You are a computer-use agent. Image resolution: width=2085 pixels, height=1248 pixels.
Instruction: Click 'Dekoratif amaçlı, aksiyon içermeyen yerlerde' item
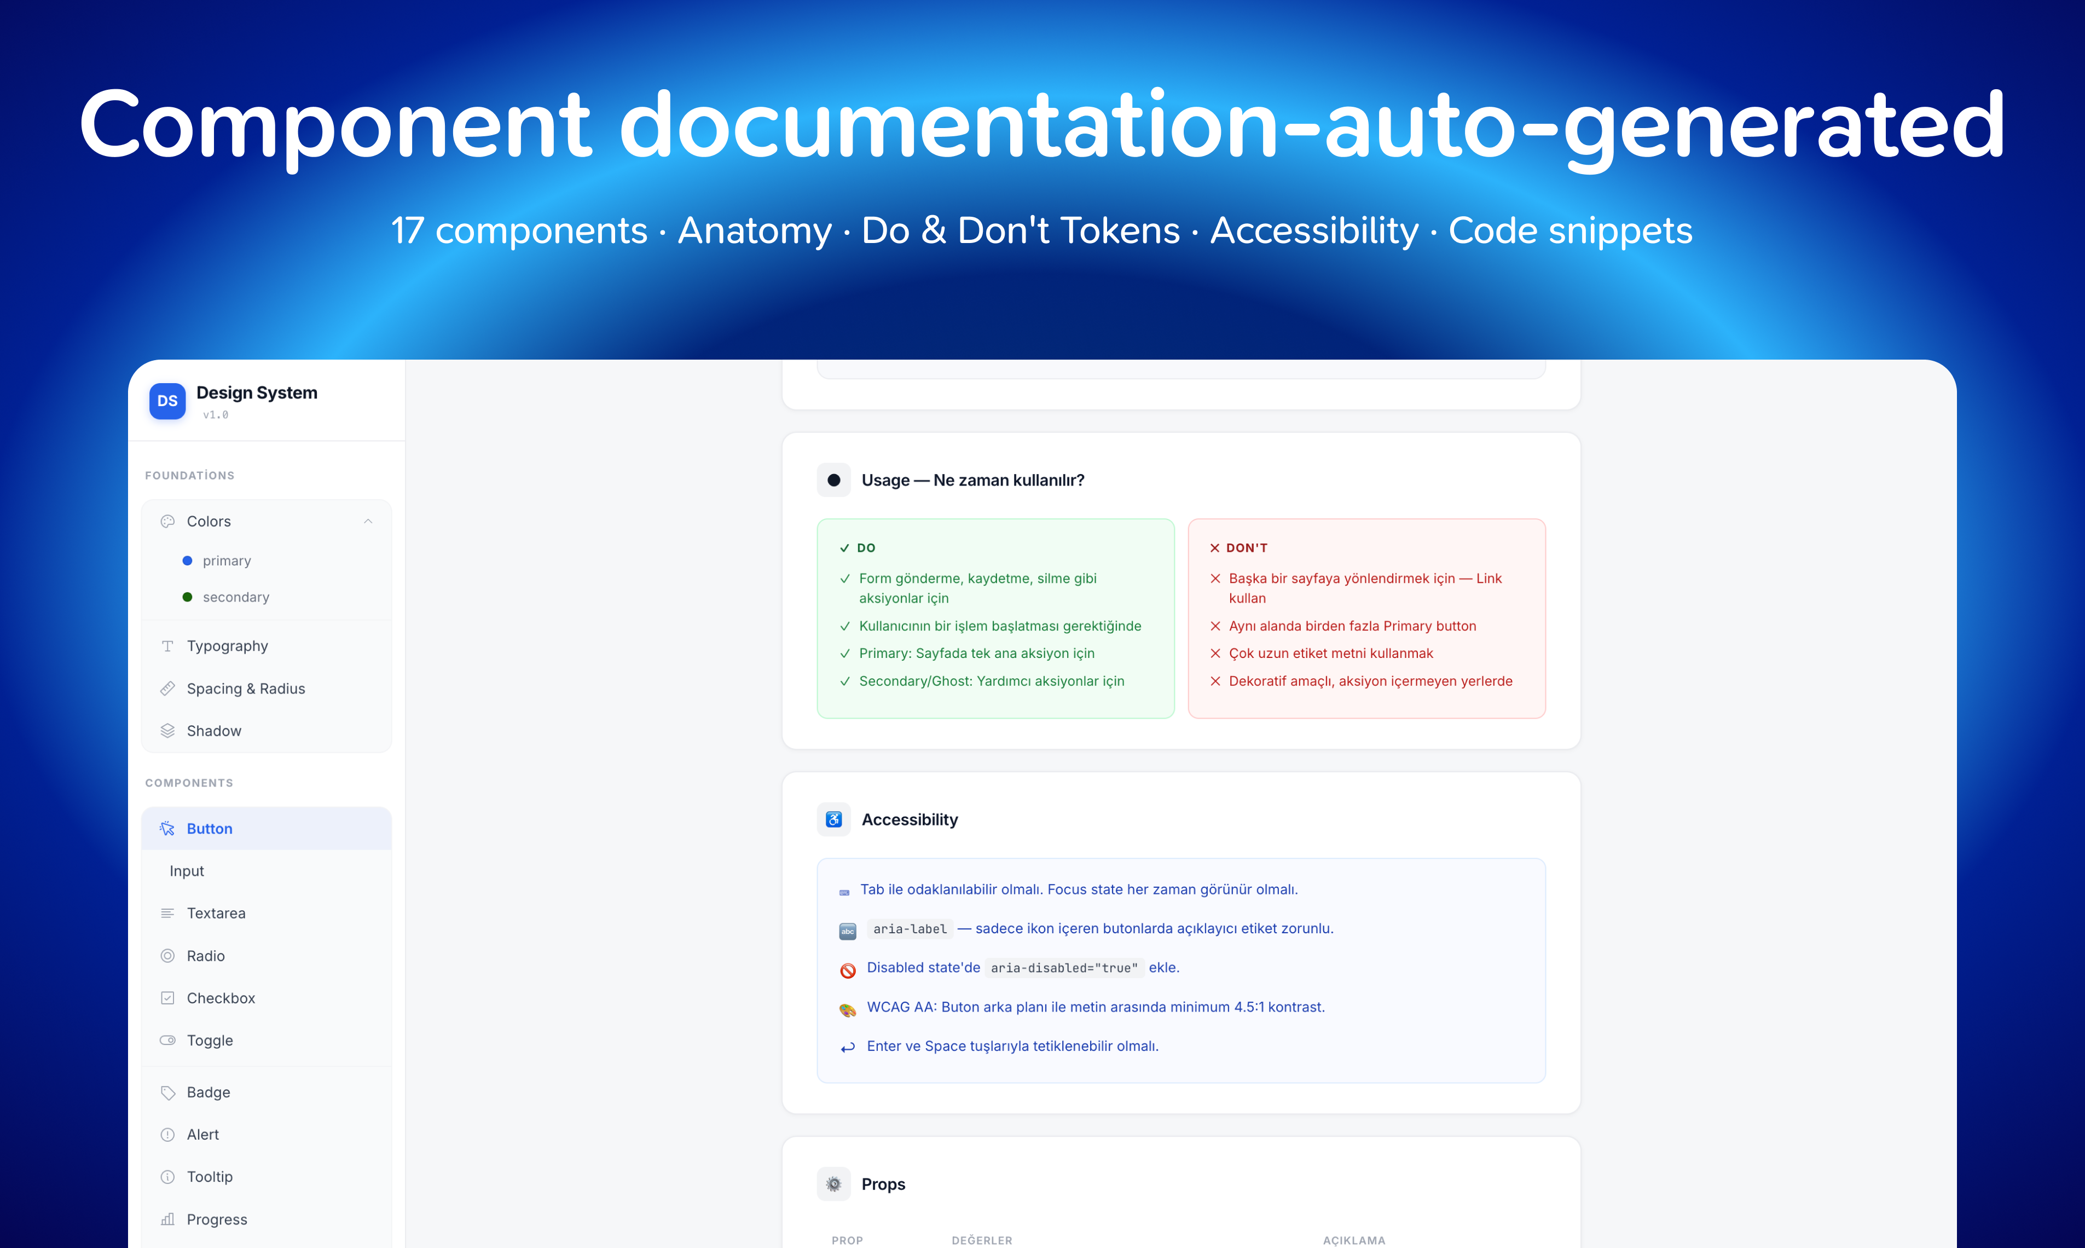[x=1370, y=681]
